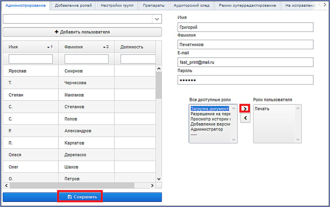Edit the Фамилия field with Печатников
Viewport: 330px width, 207px height.
[245, 45]
